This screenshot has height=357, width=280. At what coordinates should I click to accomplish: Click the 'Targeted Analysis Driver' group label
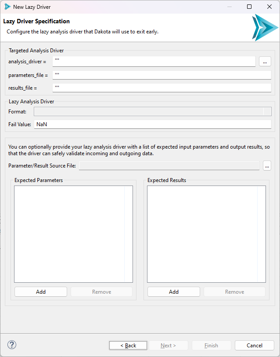(36, 51)
